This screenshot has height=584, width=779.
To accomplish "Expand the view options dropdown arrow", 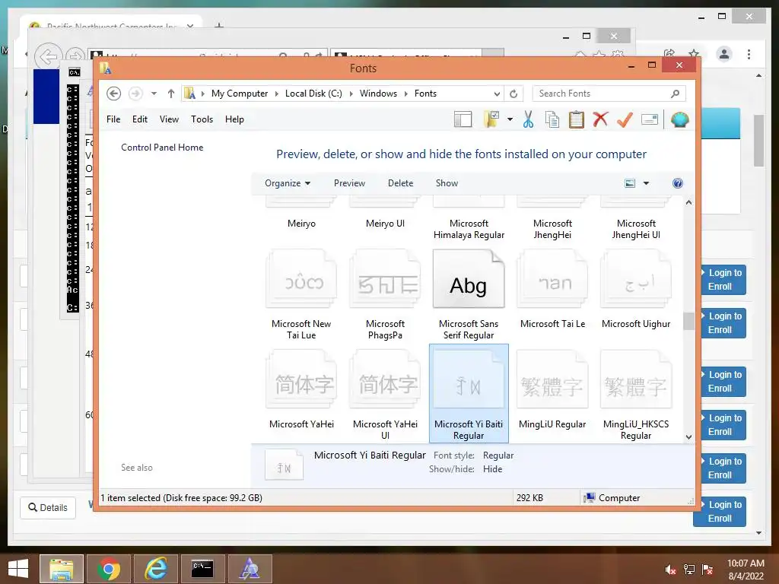I will (647, 183).
